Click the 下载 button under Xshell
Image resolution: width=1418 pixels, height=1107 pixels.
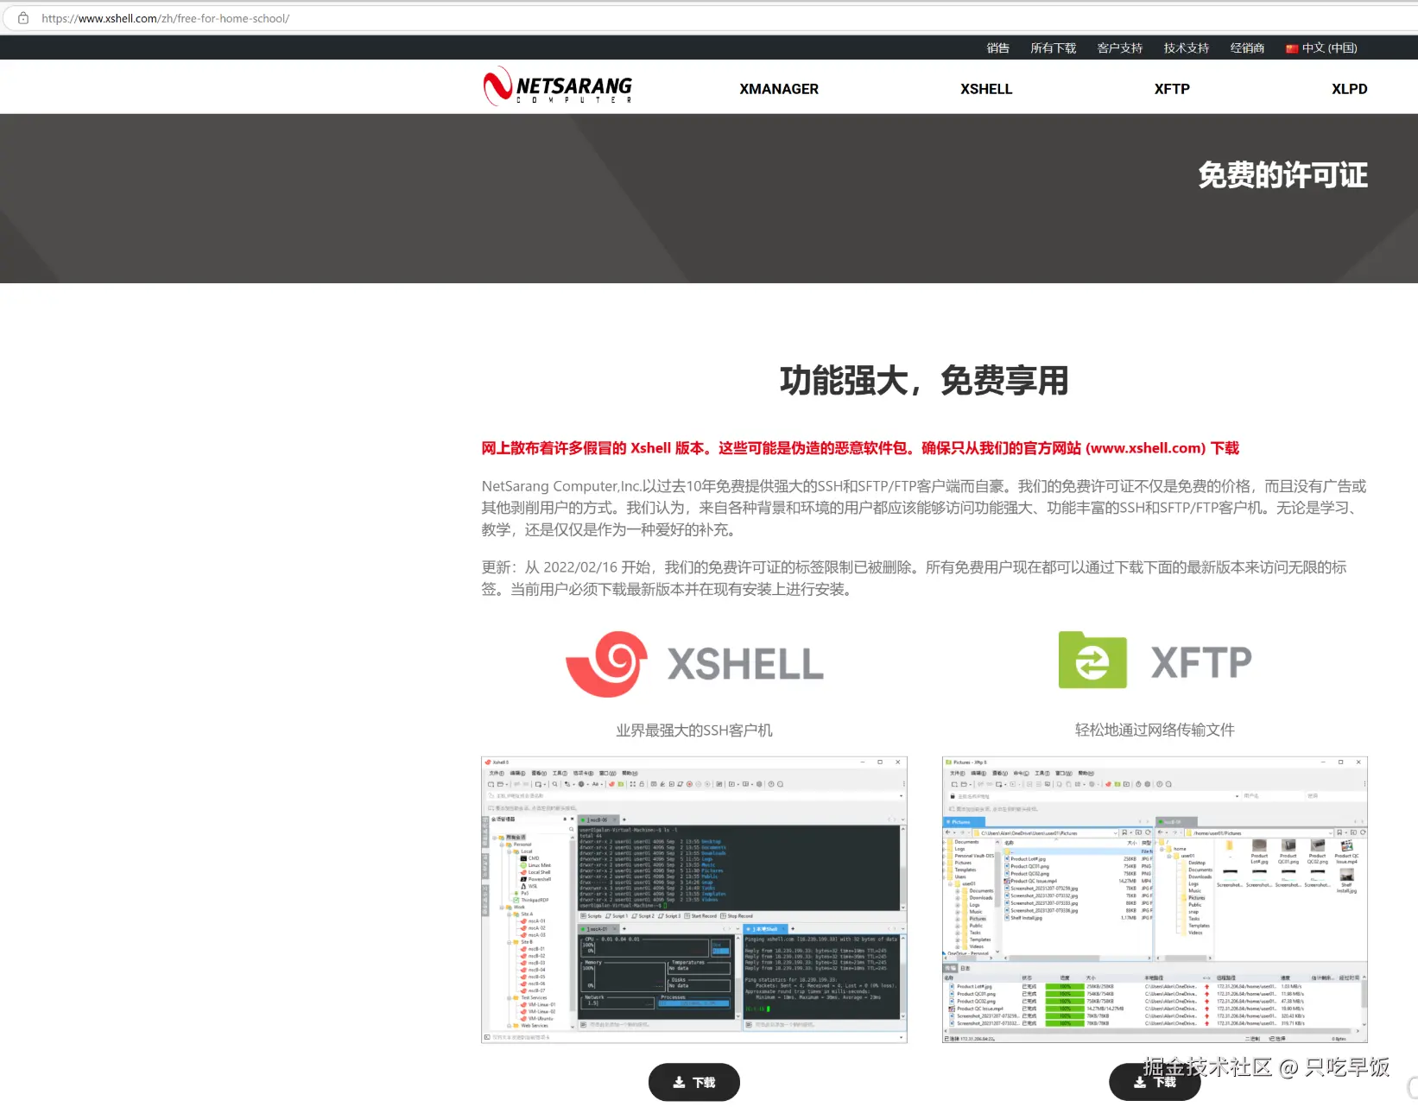pos(694,1082)
